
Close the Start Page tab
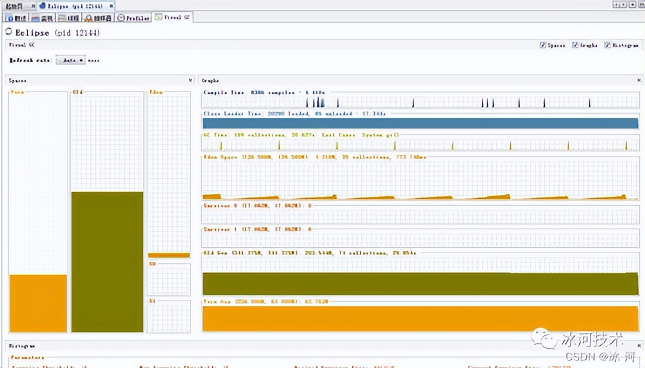click(33, 5)
